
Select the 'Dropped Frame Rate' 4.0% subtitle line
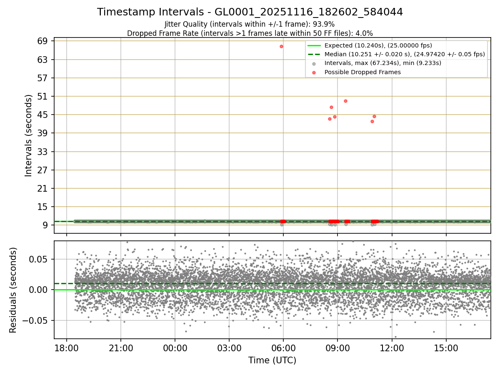click(x=250, y=33)
